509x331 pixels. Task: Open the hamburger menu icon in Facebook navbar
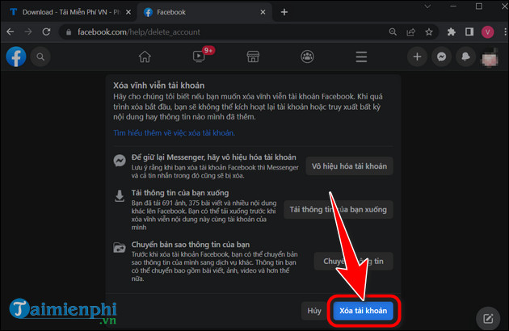(361, 57)
